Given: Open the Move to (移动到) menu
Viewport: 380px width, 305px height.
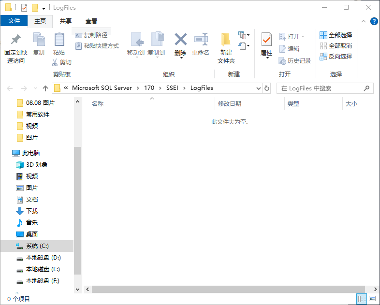Looking at the screenshot, I should pos(136,45).
